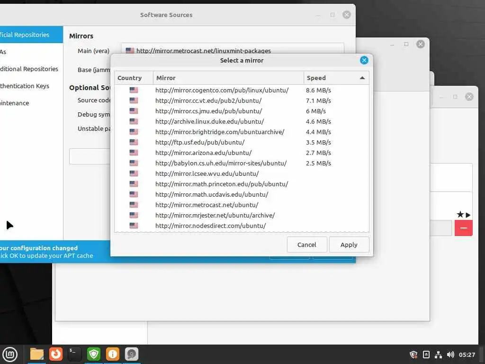Select the mirror.mrjester.net mirror
The height and width of the screenshot is (364, 485).
[242, 215]
